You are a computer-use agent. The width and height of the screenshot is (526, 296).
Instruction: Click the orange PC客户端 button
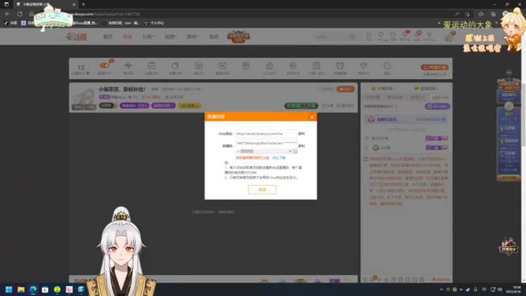435,67
